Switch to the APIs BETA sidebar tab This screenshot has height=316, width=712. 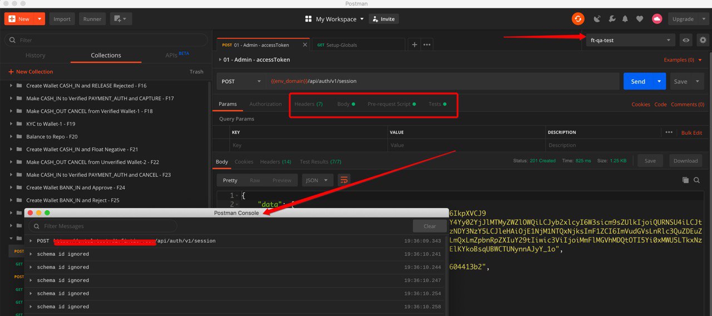coord(177,55)
